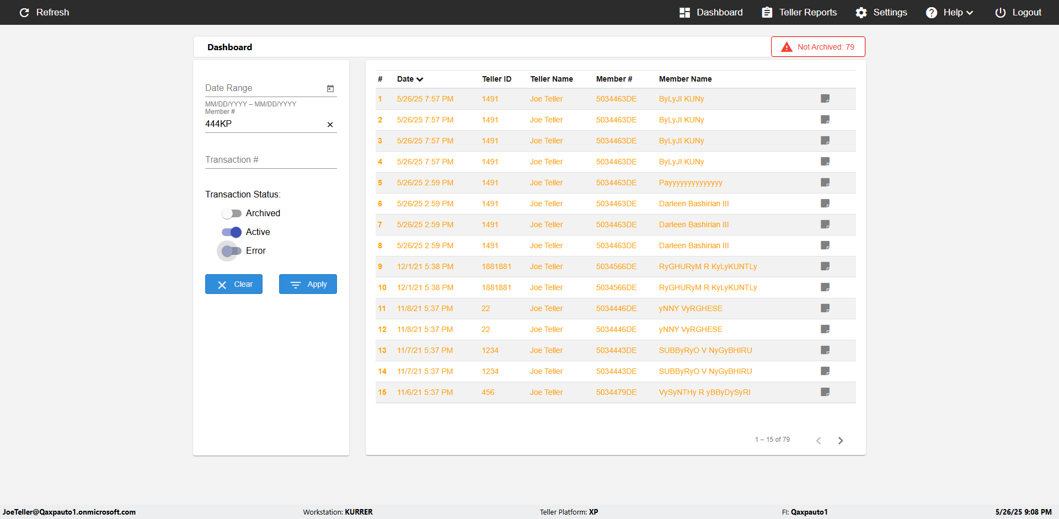Click the Teller ID column header

pyautogui.click(x=496, y=79)
